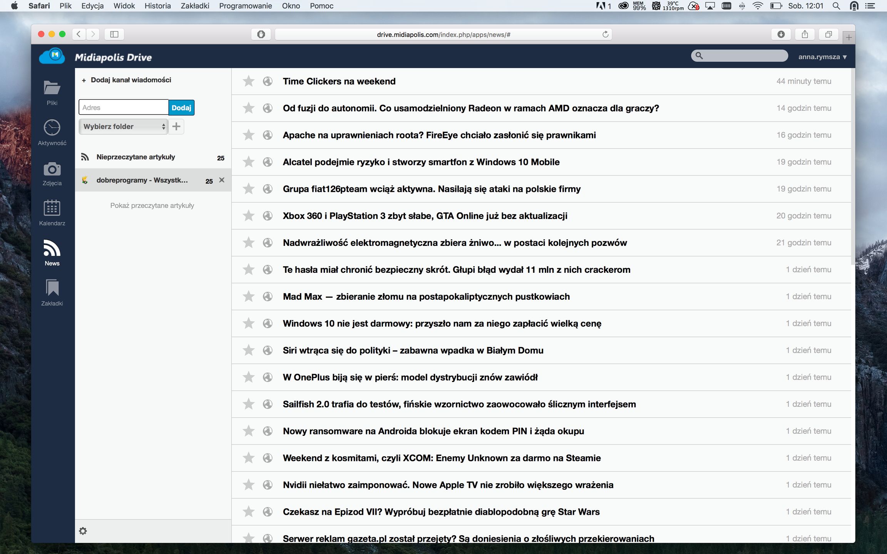This screenshot has width=887, height=554.
Task: Open the Zdjęcia photos section
Action: (52, 173)
